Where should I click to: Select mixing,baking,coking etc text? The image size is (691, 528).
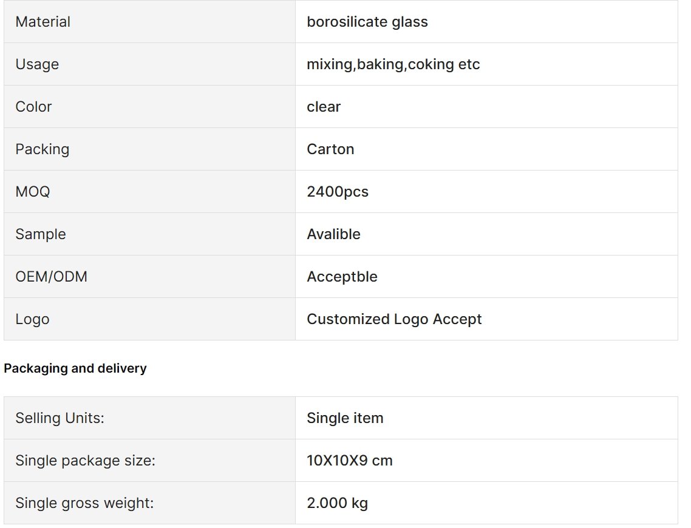[393, 64]
